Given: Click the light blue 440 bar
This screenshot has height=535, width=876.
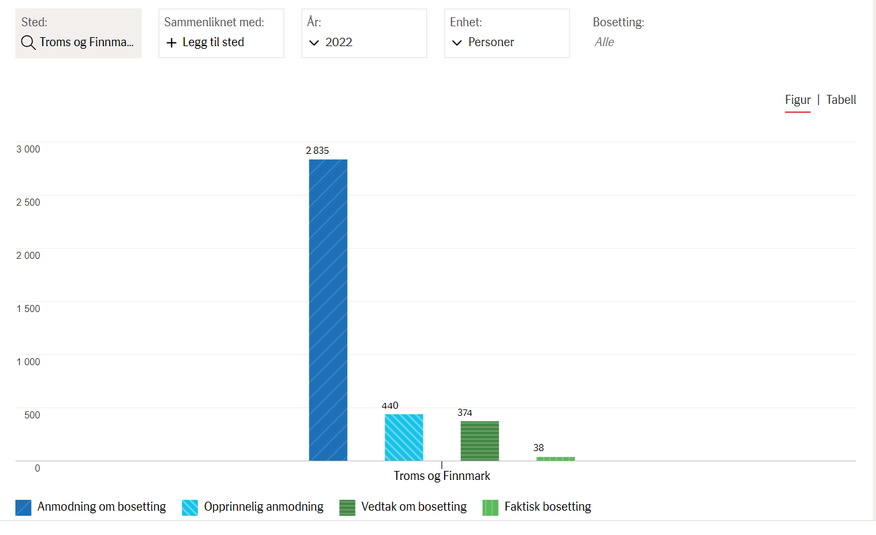Looking at the screenshot, I should (x=404, y=437).
